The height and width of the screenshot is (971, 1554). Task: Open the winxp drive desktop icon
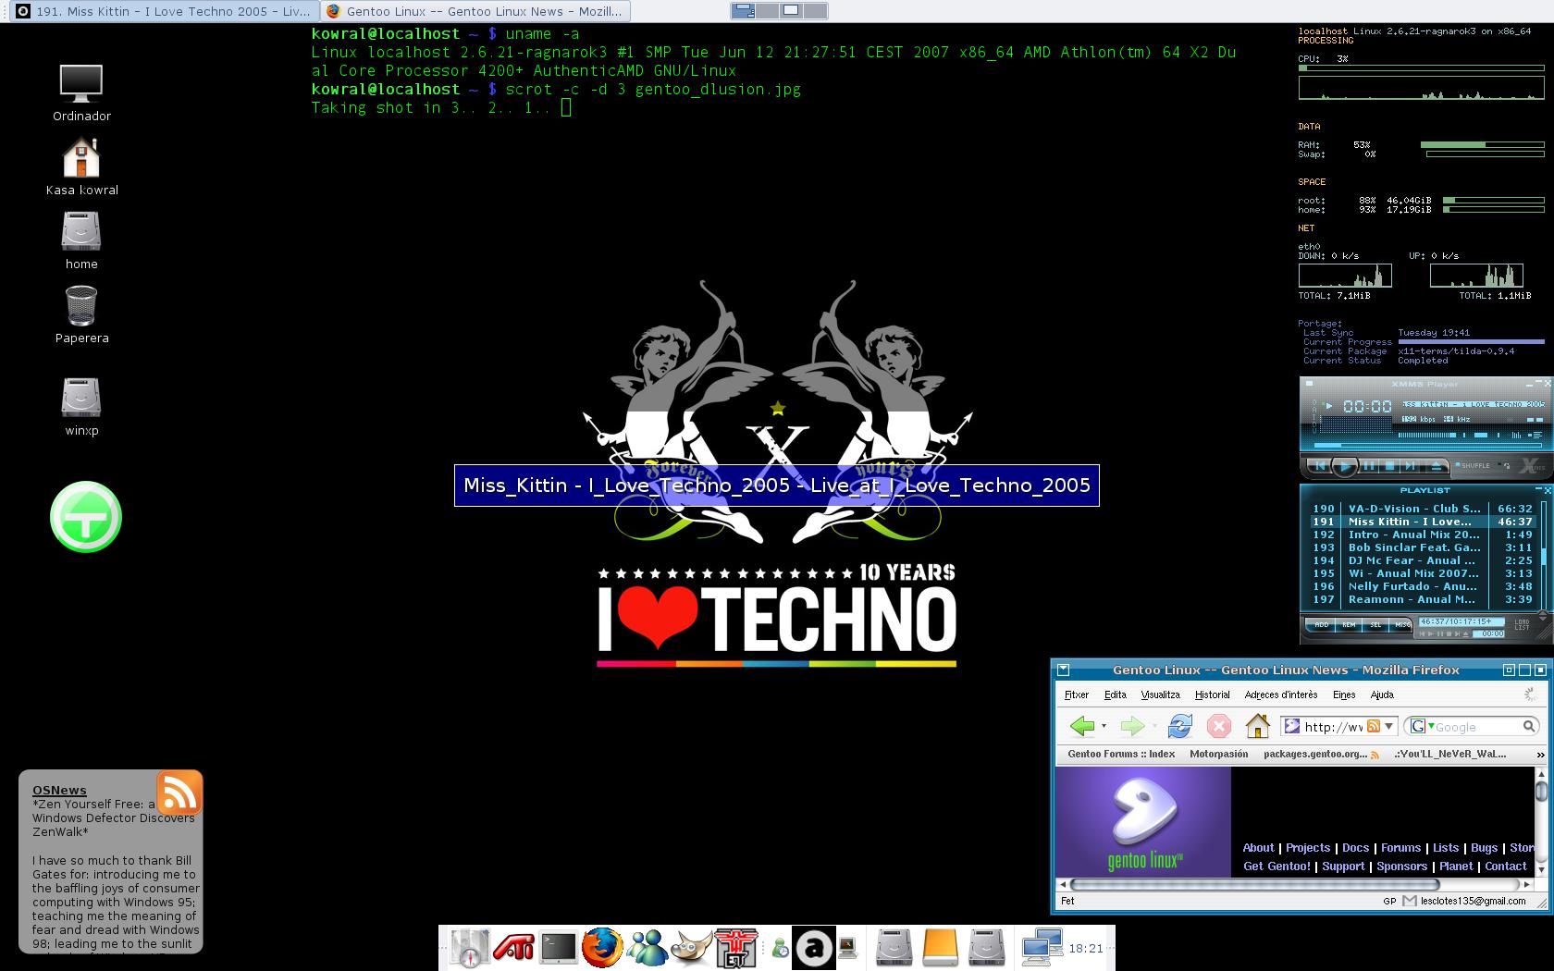81,407
